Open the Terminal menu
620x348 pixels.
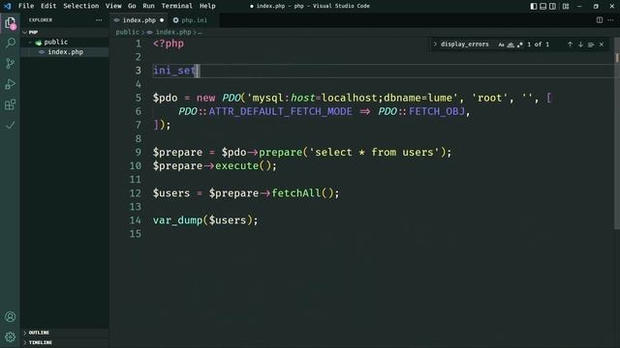(176, 6)
